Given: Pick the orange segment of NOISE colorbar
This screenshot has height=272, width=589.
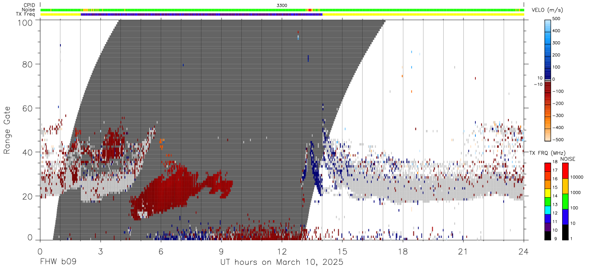Looking at the screenshot, I should pos(565,185).
